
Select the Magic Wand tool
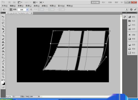(3, 26)
